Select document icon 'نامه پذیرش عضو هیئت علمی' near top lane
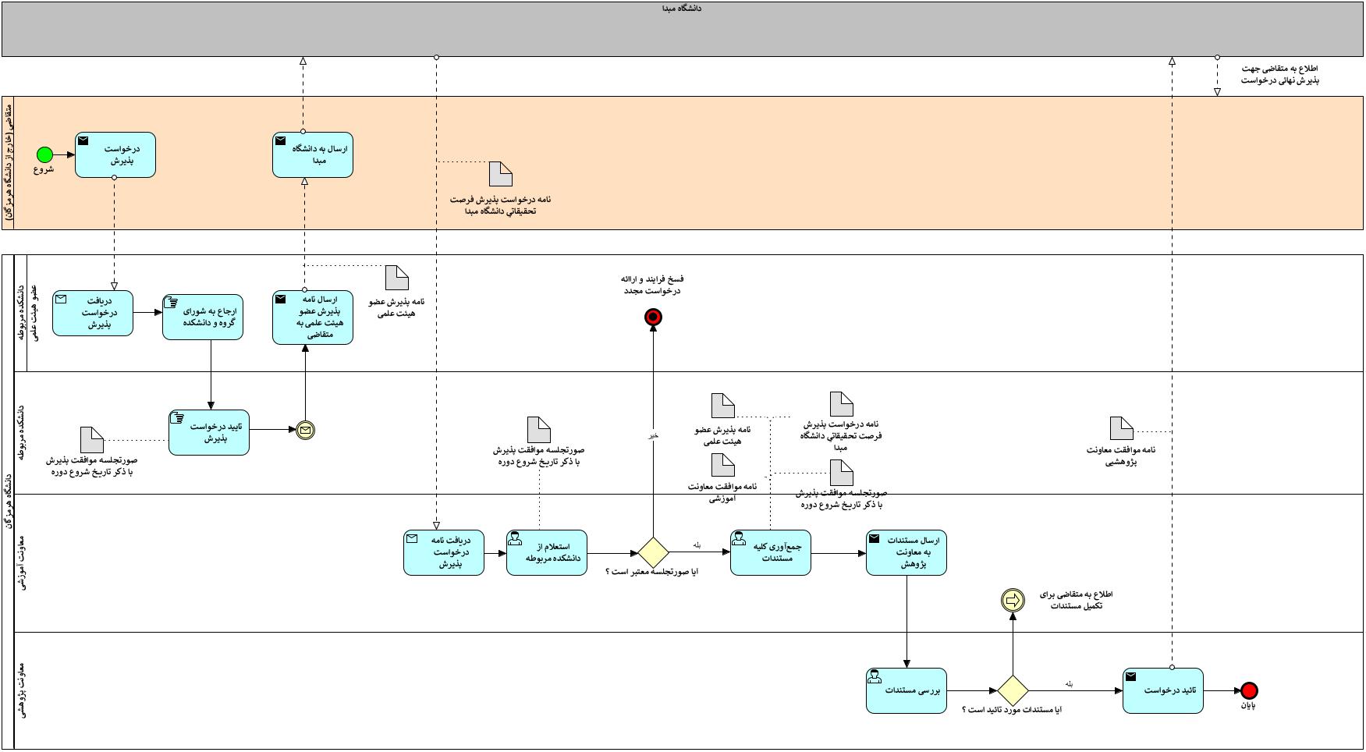 point(397,278)
